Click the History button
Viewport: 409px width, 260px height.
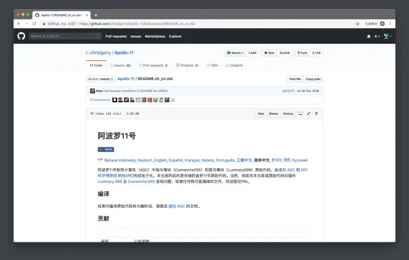pyautogui.click(x=288, y=114)
